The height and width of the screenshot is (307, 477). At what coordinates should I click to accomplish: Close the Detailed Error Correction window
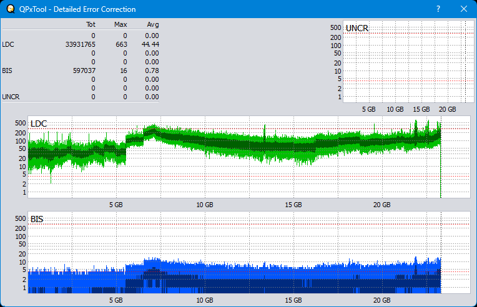464,9
